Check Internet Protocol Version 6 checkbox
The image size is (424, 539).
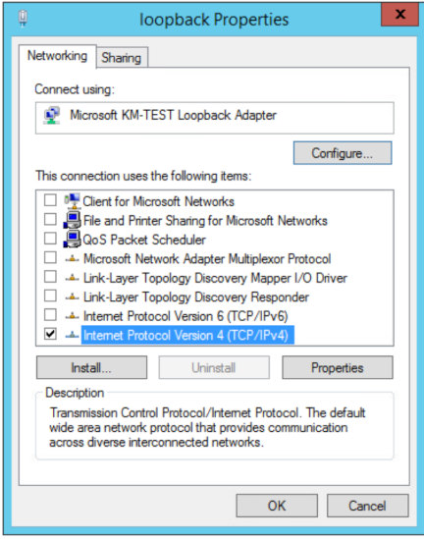pyautogui.click(x=50, y=314)
